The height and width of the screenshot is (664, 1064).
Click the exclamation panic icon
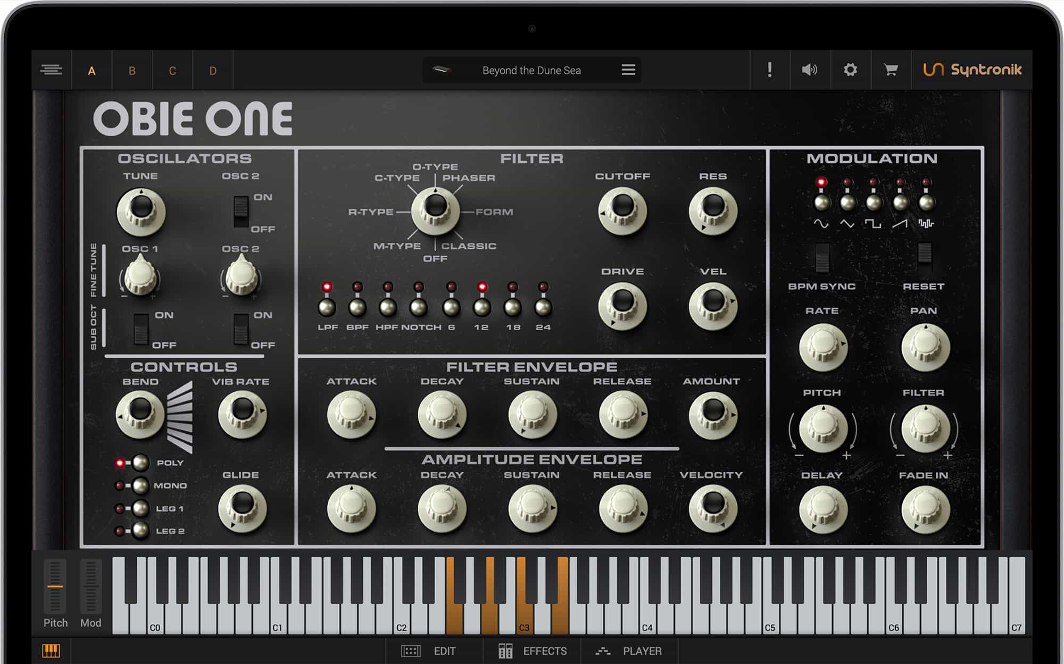770,70
